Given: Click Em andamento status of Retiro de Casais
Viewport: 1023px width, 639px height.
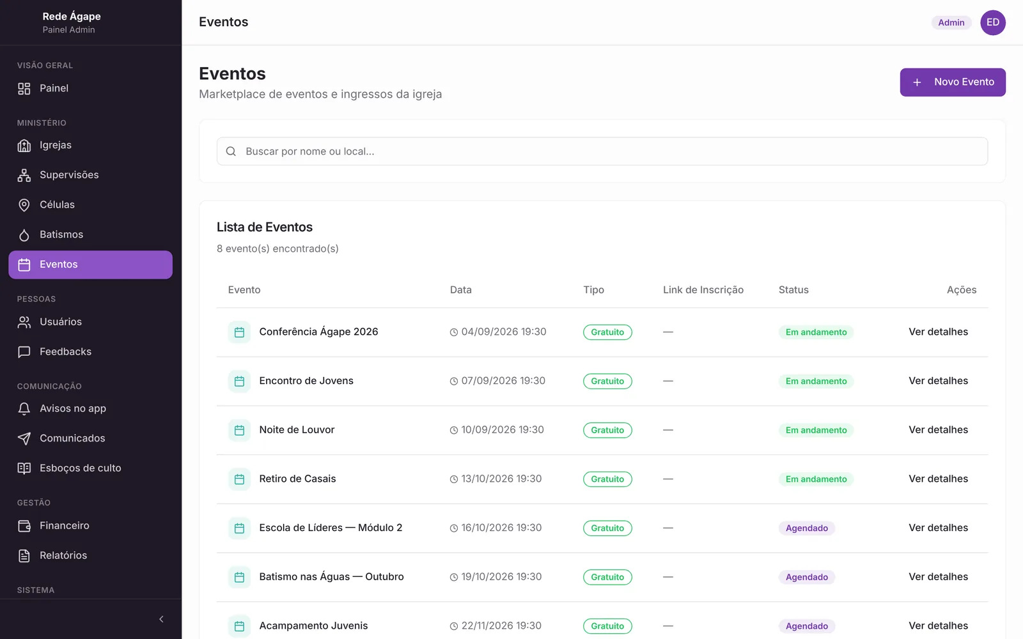Looking at the screenshot, I should 816,479.
